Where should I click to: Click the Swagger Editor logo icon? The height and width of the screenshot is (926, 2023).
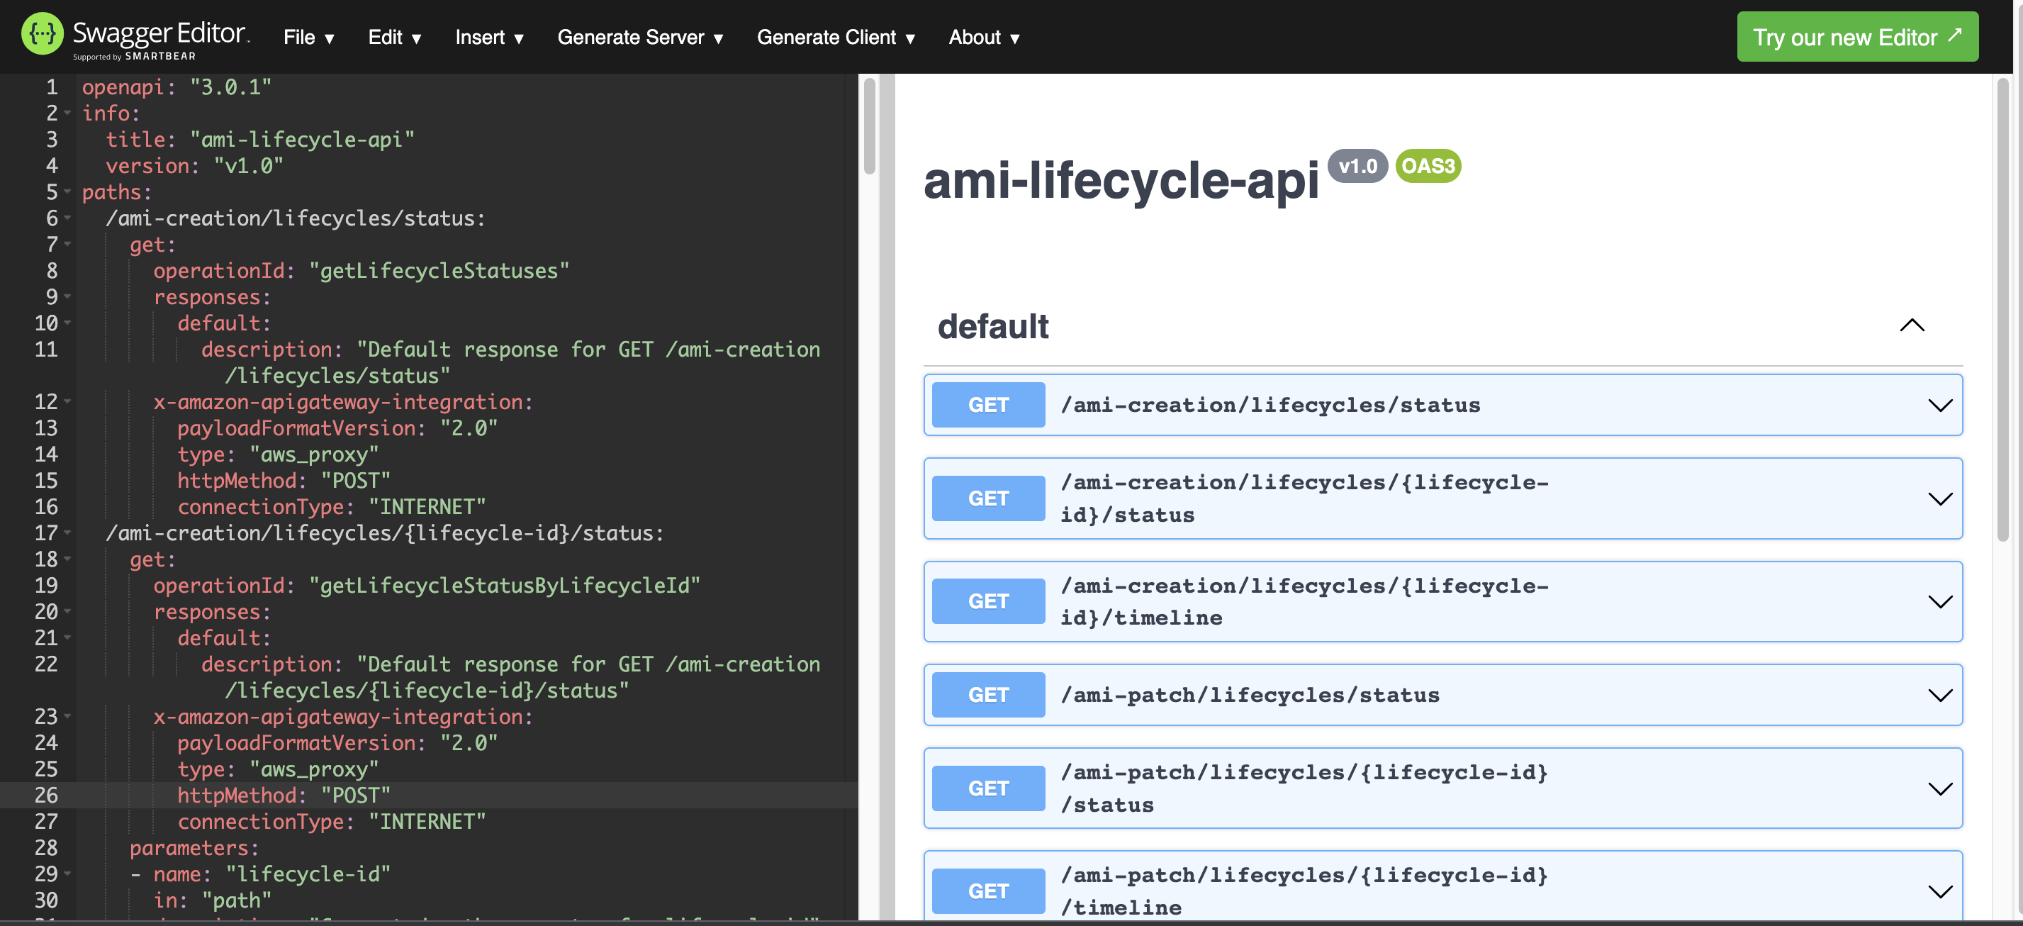click(x=42, y=35)
